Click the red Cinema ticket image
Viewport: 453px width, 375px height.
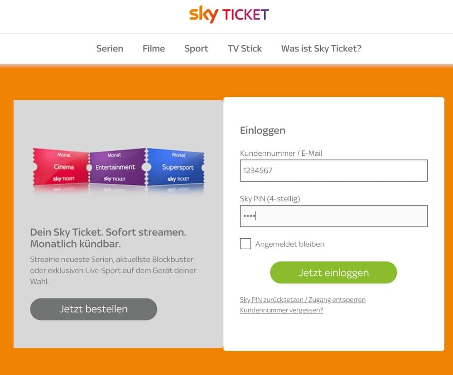point(63,167)
